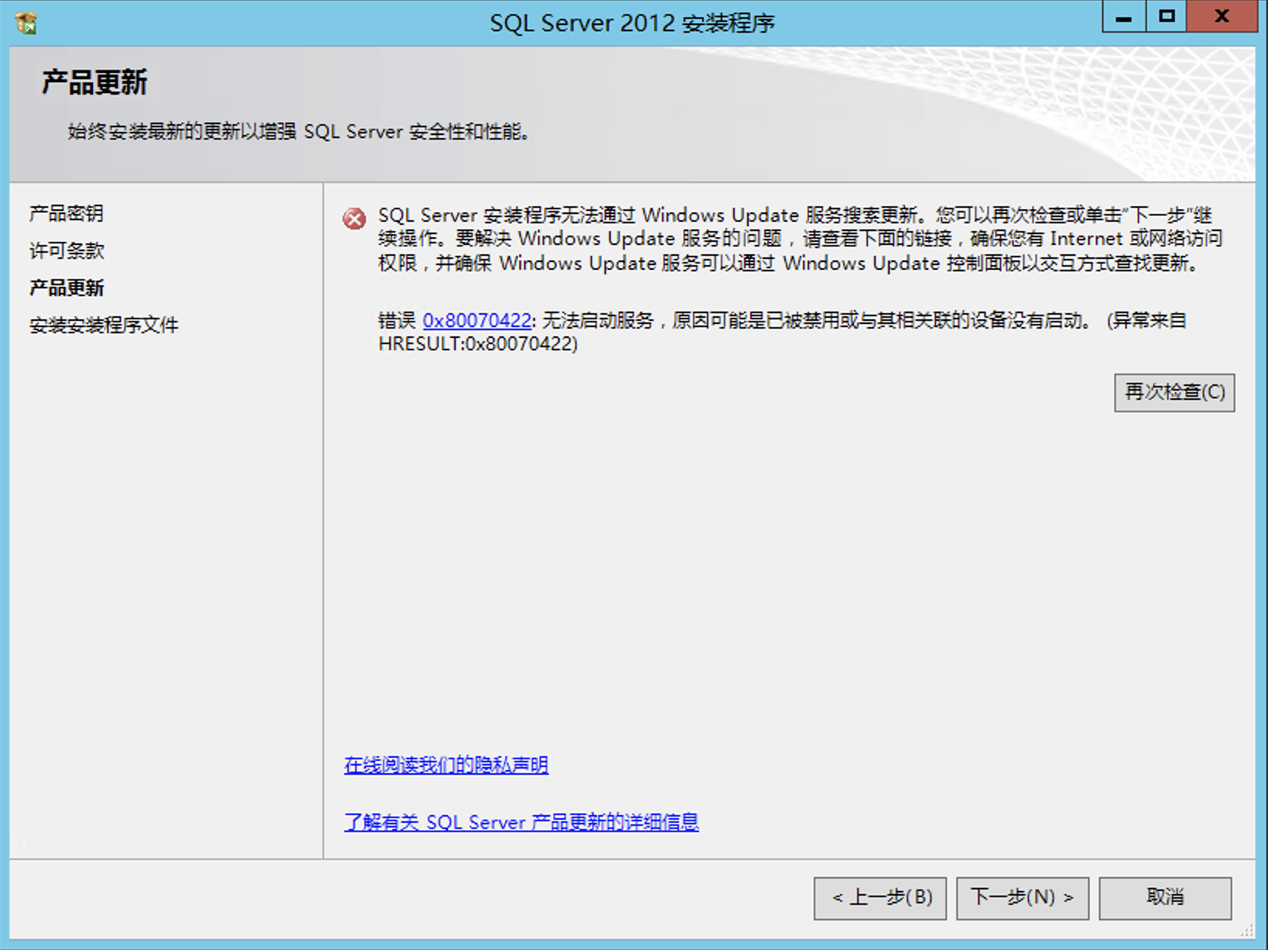Image resolution: width=1268 pixels, height=950 pixels.
Task: Open the SQL Server 产品更新的详细信息 link
Action: [521, 821]
